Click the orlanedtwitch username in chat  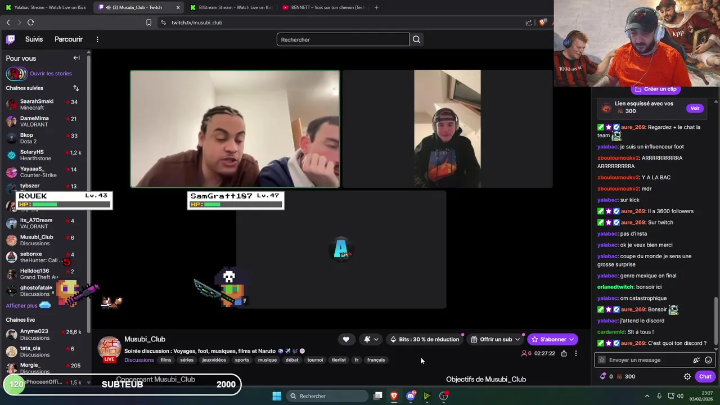click(615, 287)
